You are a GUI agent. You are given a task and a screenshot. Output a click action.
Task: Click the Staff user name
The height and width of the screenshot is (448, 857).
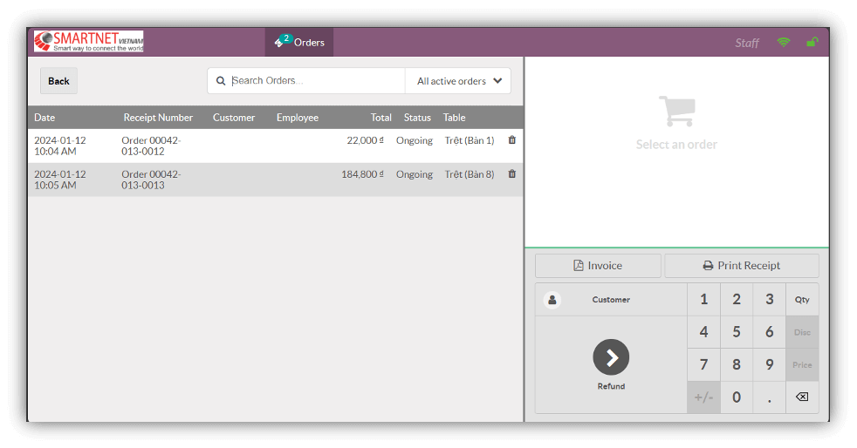pos(747,43)
